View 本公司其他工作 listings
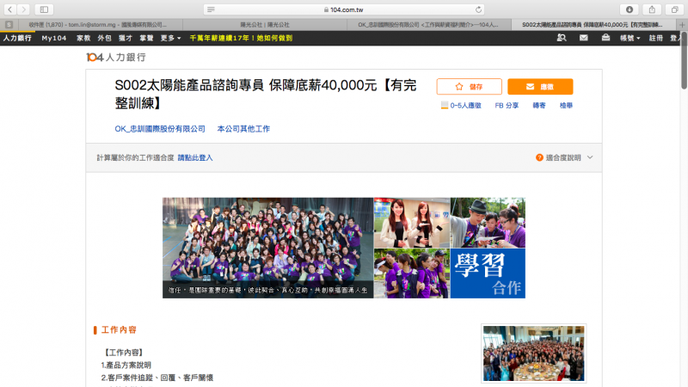Image resolution: width=688 pixels, height=387 pixels. (243, 128)
